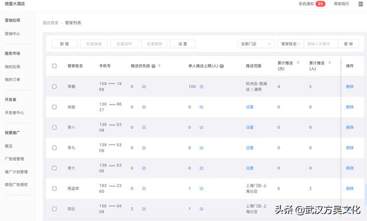Open 广告组管理 in the sidebar
This screenshot has width=367, height=221.
[14, 159]
